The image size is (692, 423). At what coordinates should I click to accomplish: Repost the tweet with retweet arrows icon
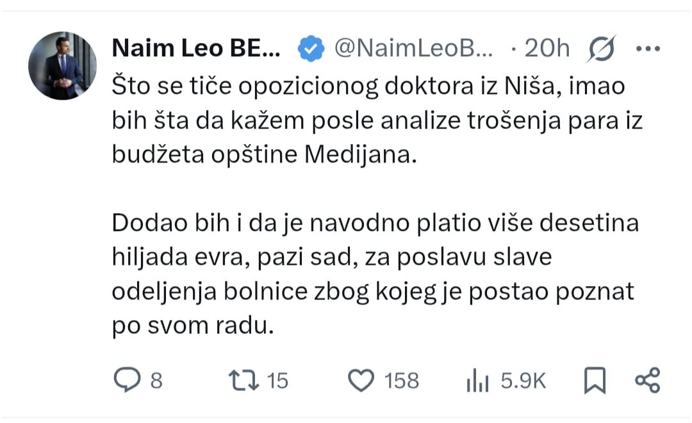coord(243,380)
